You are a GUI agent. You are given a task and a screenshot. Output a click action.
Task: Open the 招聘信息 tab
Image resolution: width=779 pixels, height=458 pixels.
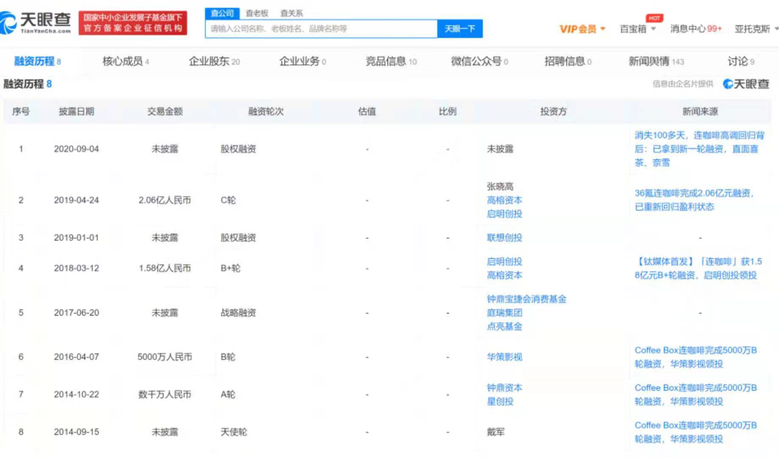coord(568,61)
